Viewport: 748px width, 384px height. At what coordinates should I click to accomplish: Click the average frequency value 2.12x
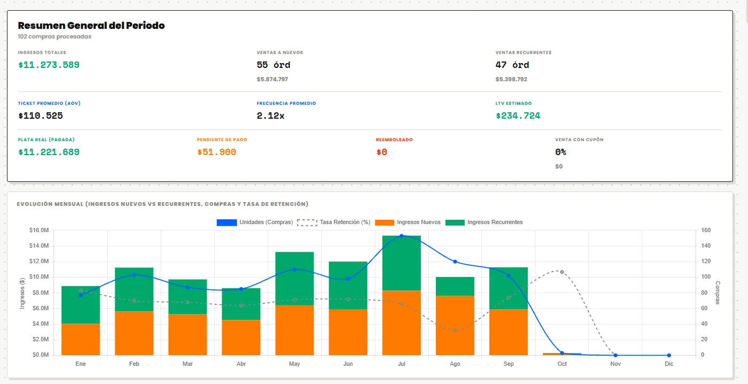[271, 116]
